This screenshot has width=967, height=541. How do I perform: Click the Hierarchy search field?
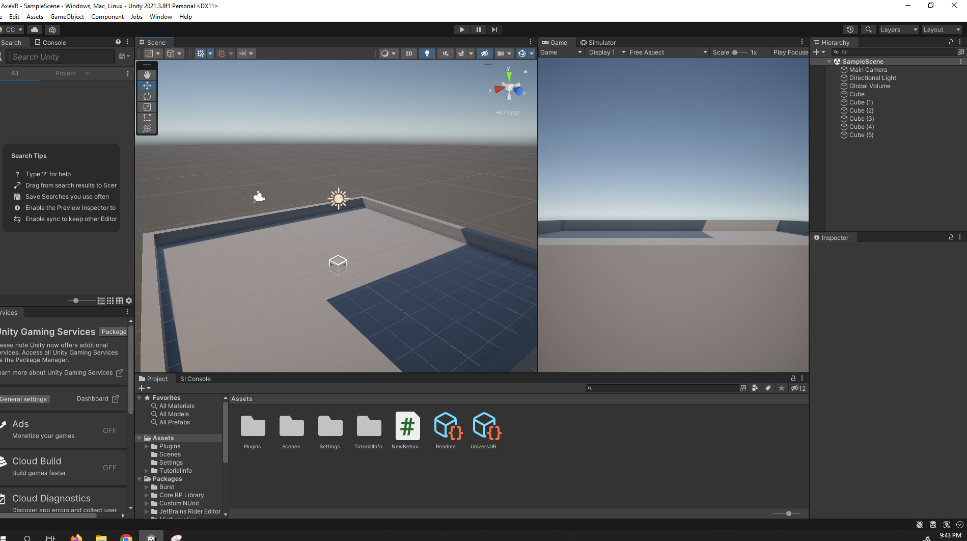[x=895, y=52]
